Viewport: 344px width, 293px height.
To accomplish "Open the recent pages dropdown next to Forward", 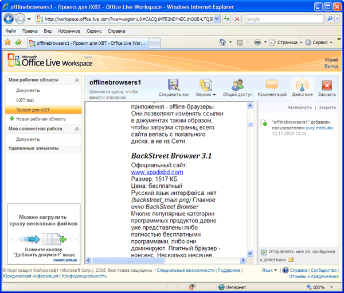I will click(x=29, y=19).
